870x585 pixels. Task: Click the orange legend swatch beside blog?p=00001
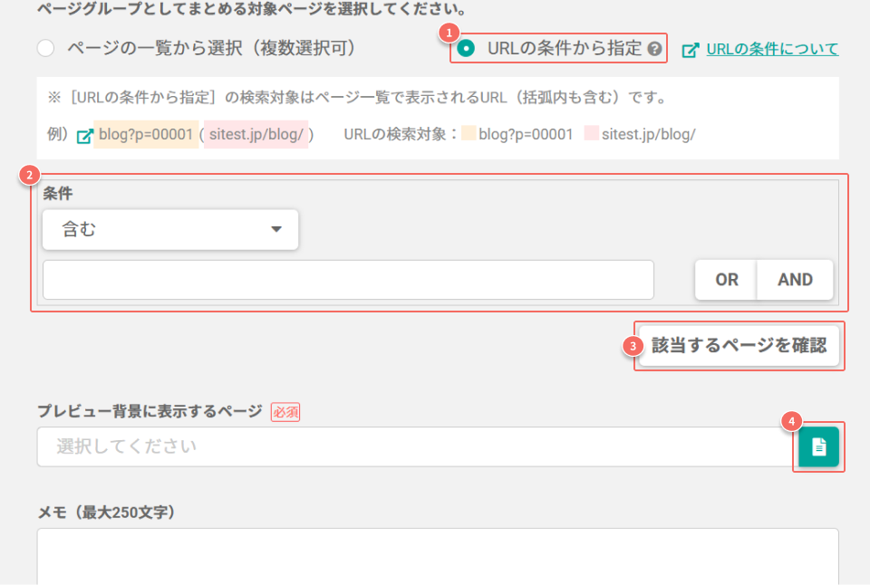click(469, 133)
